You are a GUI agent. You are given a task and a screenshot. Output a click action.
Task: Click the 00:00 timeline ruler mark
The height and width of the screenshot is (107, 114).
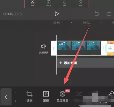click(x=57, y=23)
